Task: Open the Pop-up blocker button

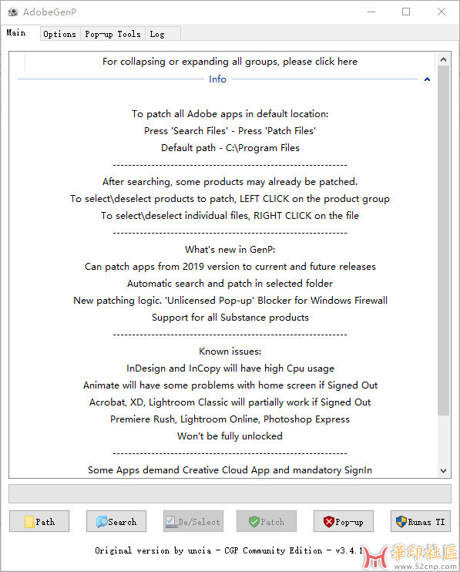Action: click(344, 521)
